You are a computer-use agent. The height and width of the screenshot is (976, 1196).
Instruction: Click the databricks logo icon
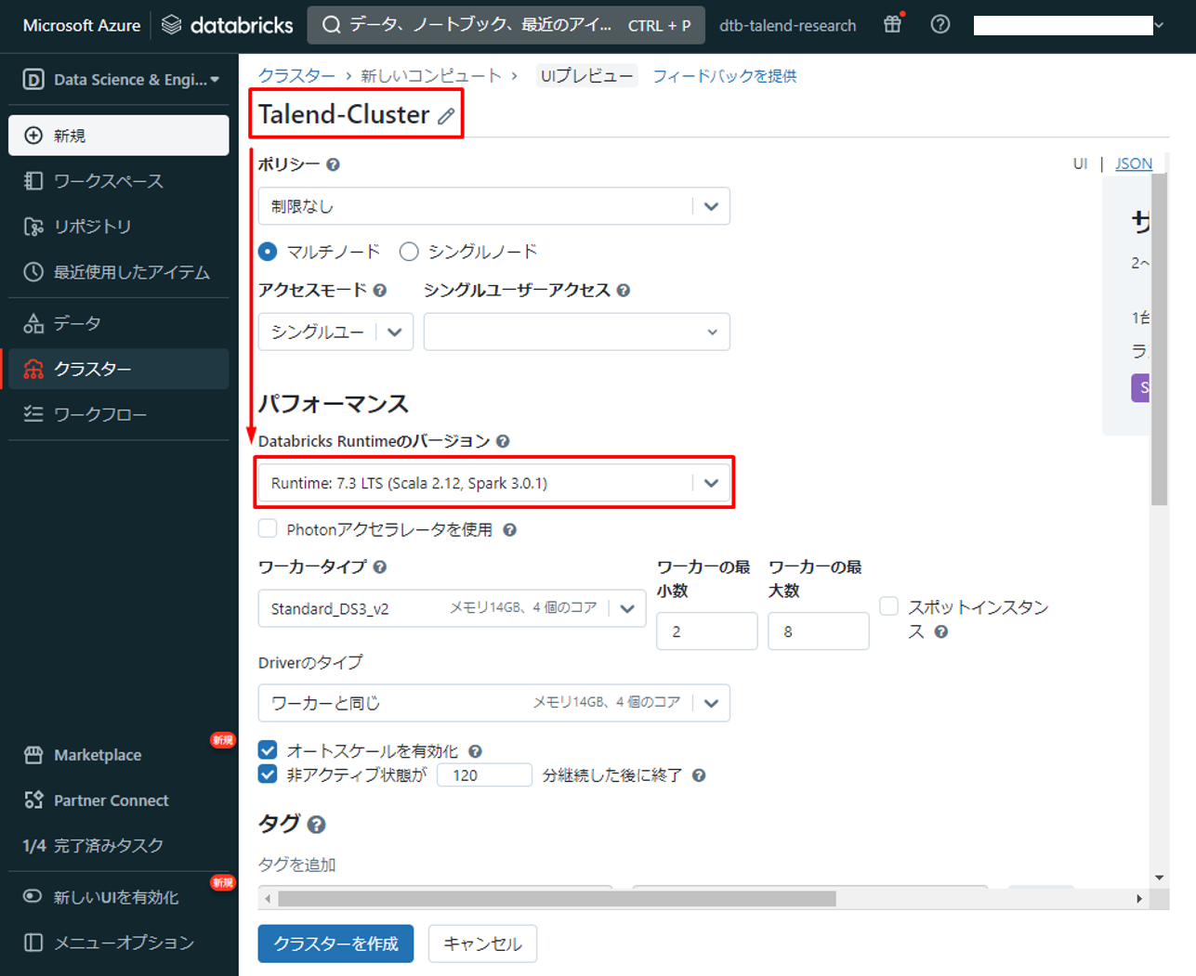click(x=172, y=25)
